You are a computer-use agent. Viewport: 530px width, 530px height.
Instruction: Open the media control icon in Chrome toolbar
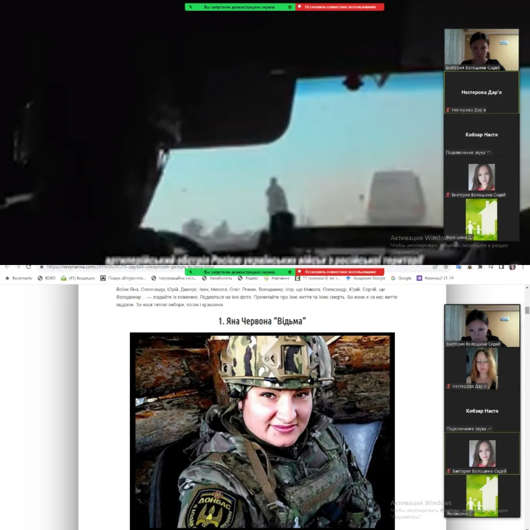point(490,267)
